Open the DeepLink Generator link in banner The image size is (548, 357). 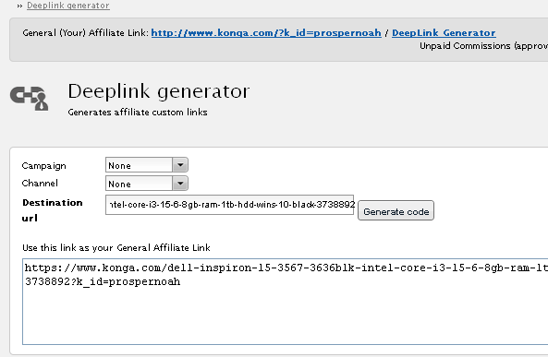(x=444, y=33)
